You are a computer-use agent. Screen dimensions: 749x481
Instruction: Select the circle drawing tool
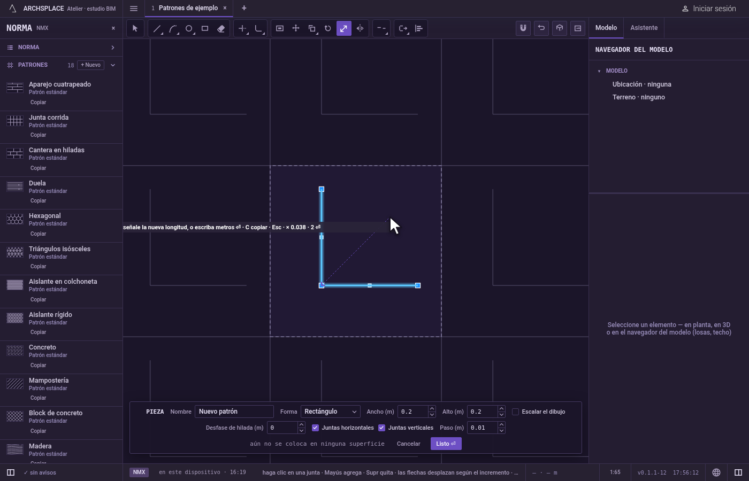pyautogui.click(x=189, y=28)
